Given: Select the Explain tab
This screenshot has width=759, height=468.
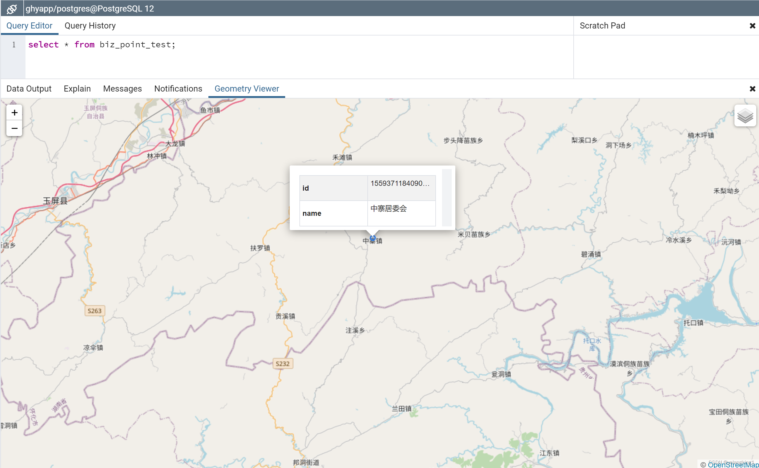Looking at the screenshot, I should 77,89.
